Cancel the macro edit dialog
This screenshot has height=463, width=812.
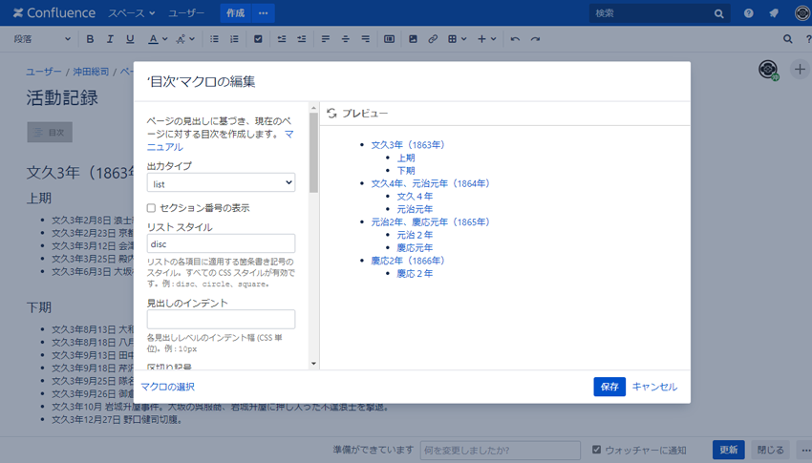click(x=654, y=387)
